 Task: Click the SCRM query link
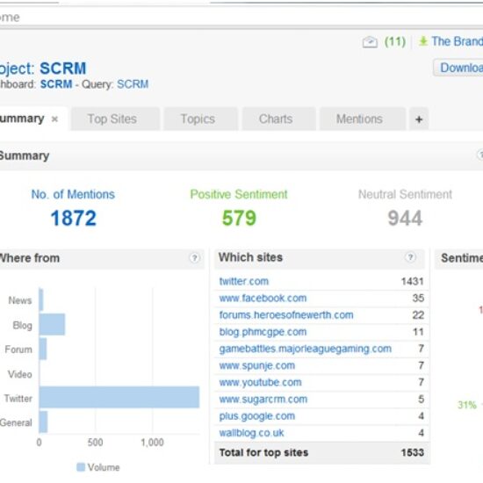click(x=133, y=84)
